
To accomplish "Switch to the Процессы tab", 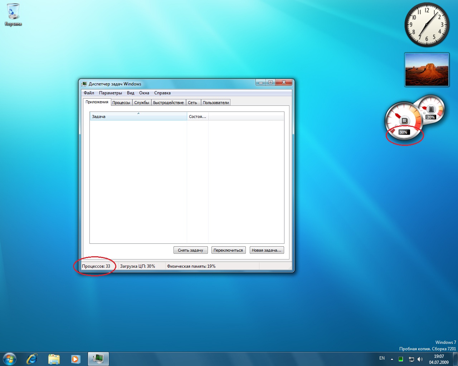I will tap(121, 103).
